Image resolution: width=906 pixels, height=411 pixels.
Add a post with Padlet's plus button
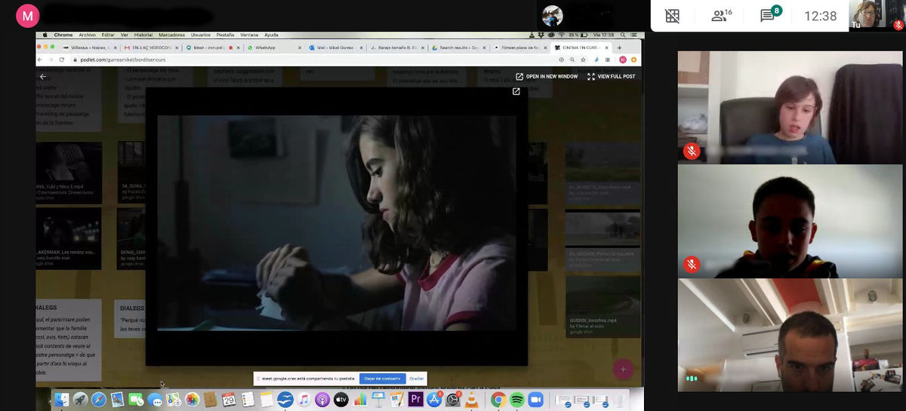[x=622, y=369]
